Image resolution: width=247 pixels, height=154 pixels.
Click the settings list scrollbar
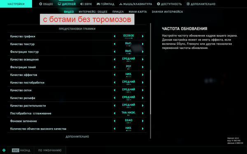(x=151, y=92)
